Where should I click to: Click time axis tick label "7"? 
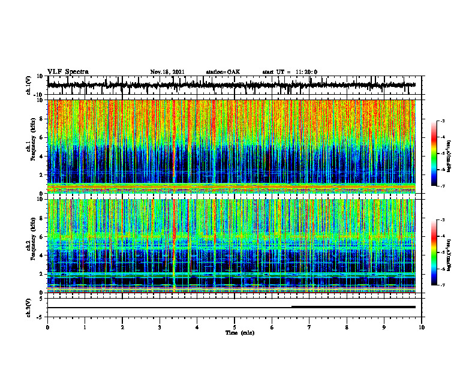309,327
